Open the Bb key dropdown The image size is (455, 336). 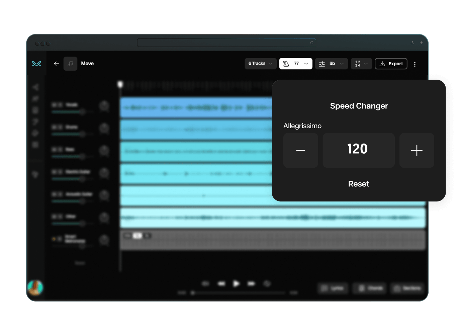tap(331, 64)
